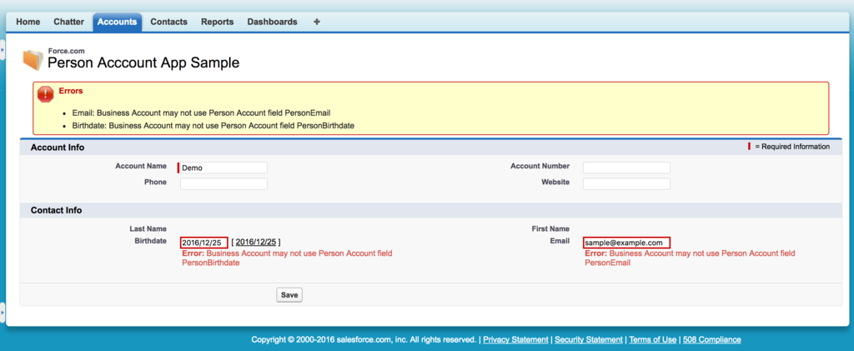The image size is (854, 351).
Task: Focus the Account Number field
Action: (x=626, y=168)
